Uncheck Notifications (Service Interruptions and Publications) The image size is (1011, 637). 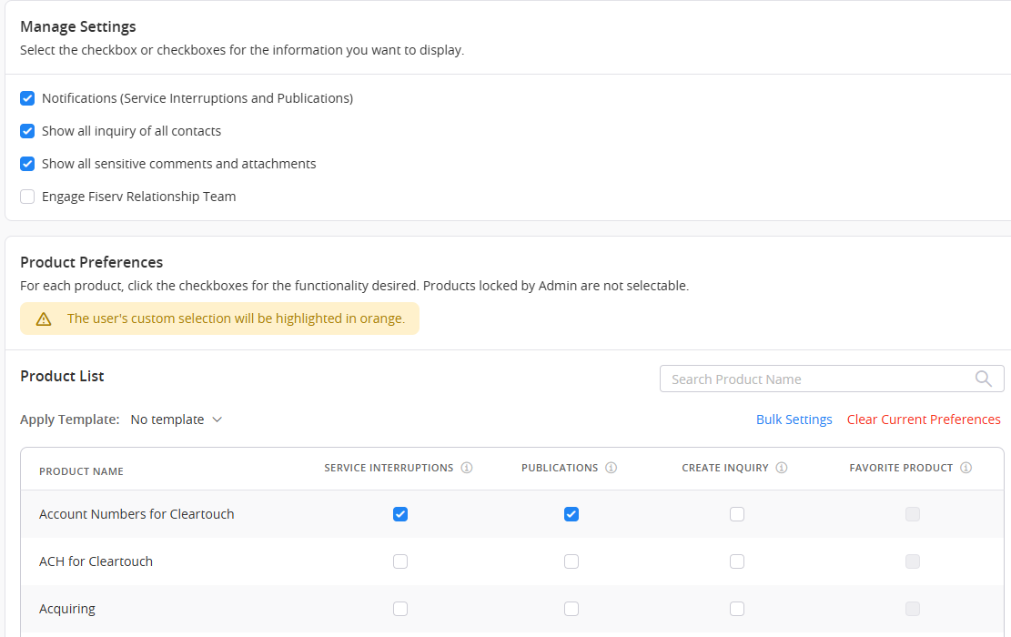27,98
